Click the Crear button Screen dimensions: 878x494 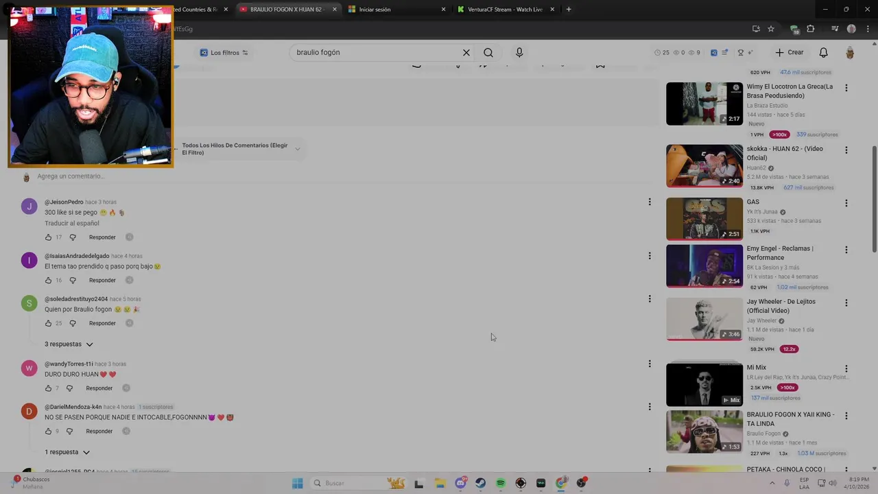[x=790, y=53]
